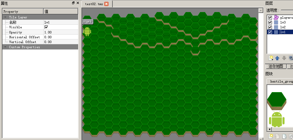Select the Android robot on the map

coord(87,31)
